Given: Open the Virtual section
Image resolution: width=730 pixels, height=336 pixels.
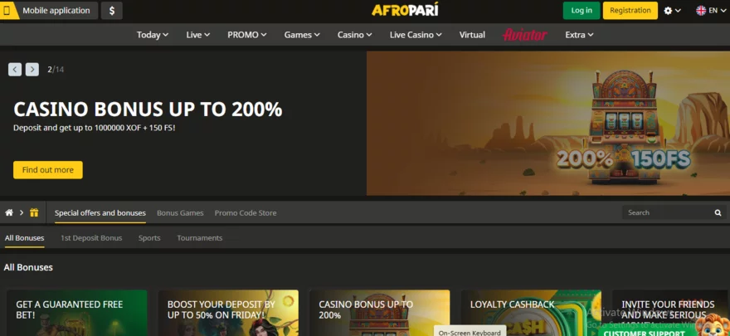Looking at the screenshot, I should tap(472, 35).
